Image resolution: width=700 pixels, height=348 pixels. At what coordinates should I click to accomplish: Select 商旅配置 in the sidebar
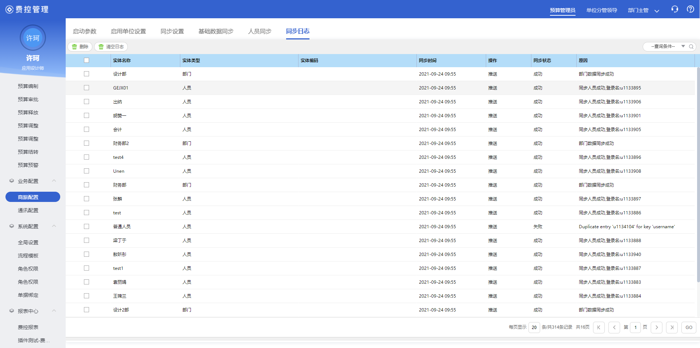[x=33, y=197]
